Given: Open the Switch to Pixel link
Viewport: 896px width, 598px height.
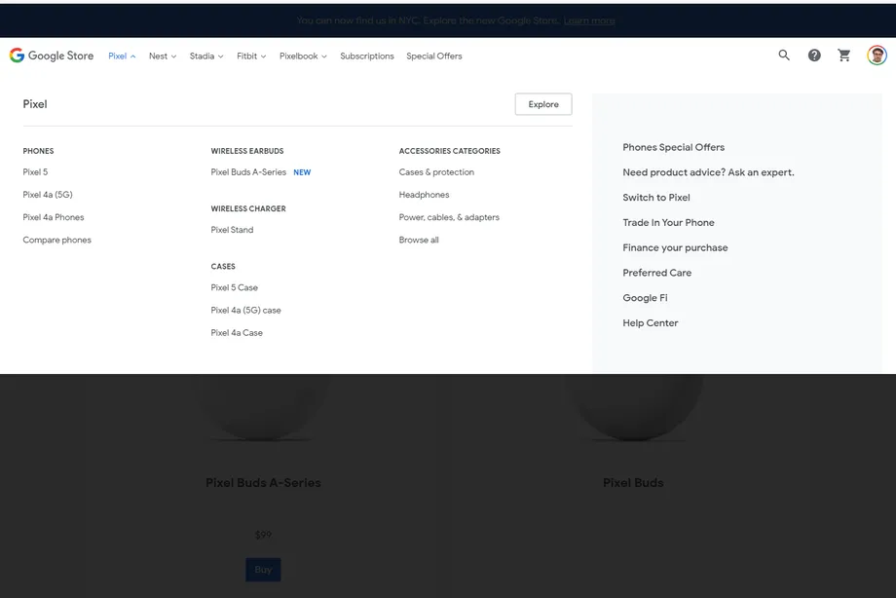Looking at the screenshot, I should point(656,198).
